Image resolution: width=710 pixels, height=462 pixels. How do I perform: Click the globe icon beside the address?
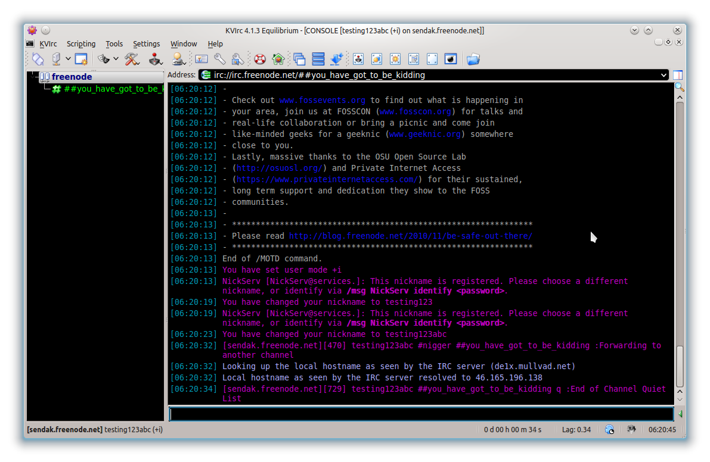click(206, 75)
